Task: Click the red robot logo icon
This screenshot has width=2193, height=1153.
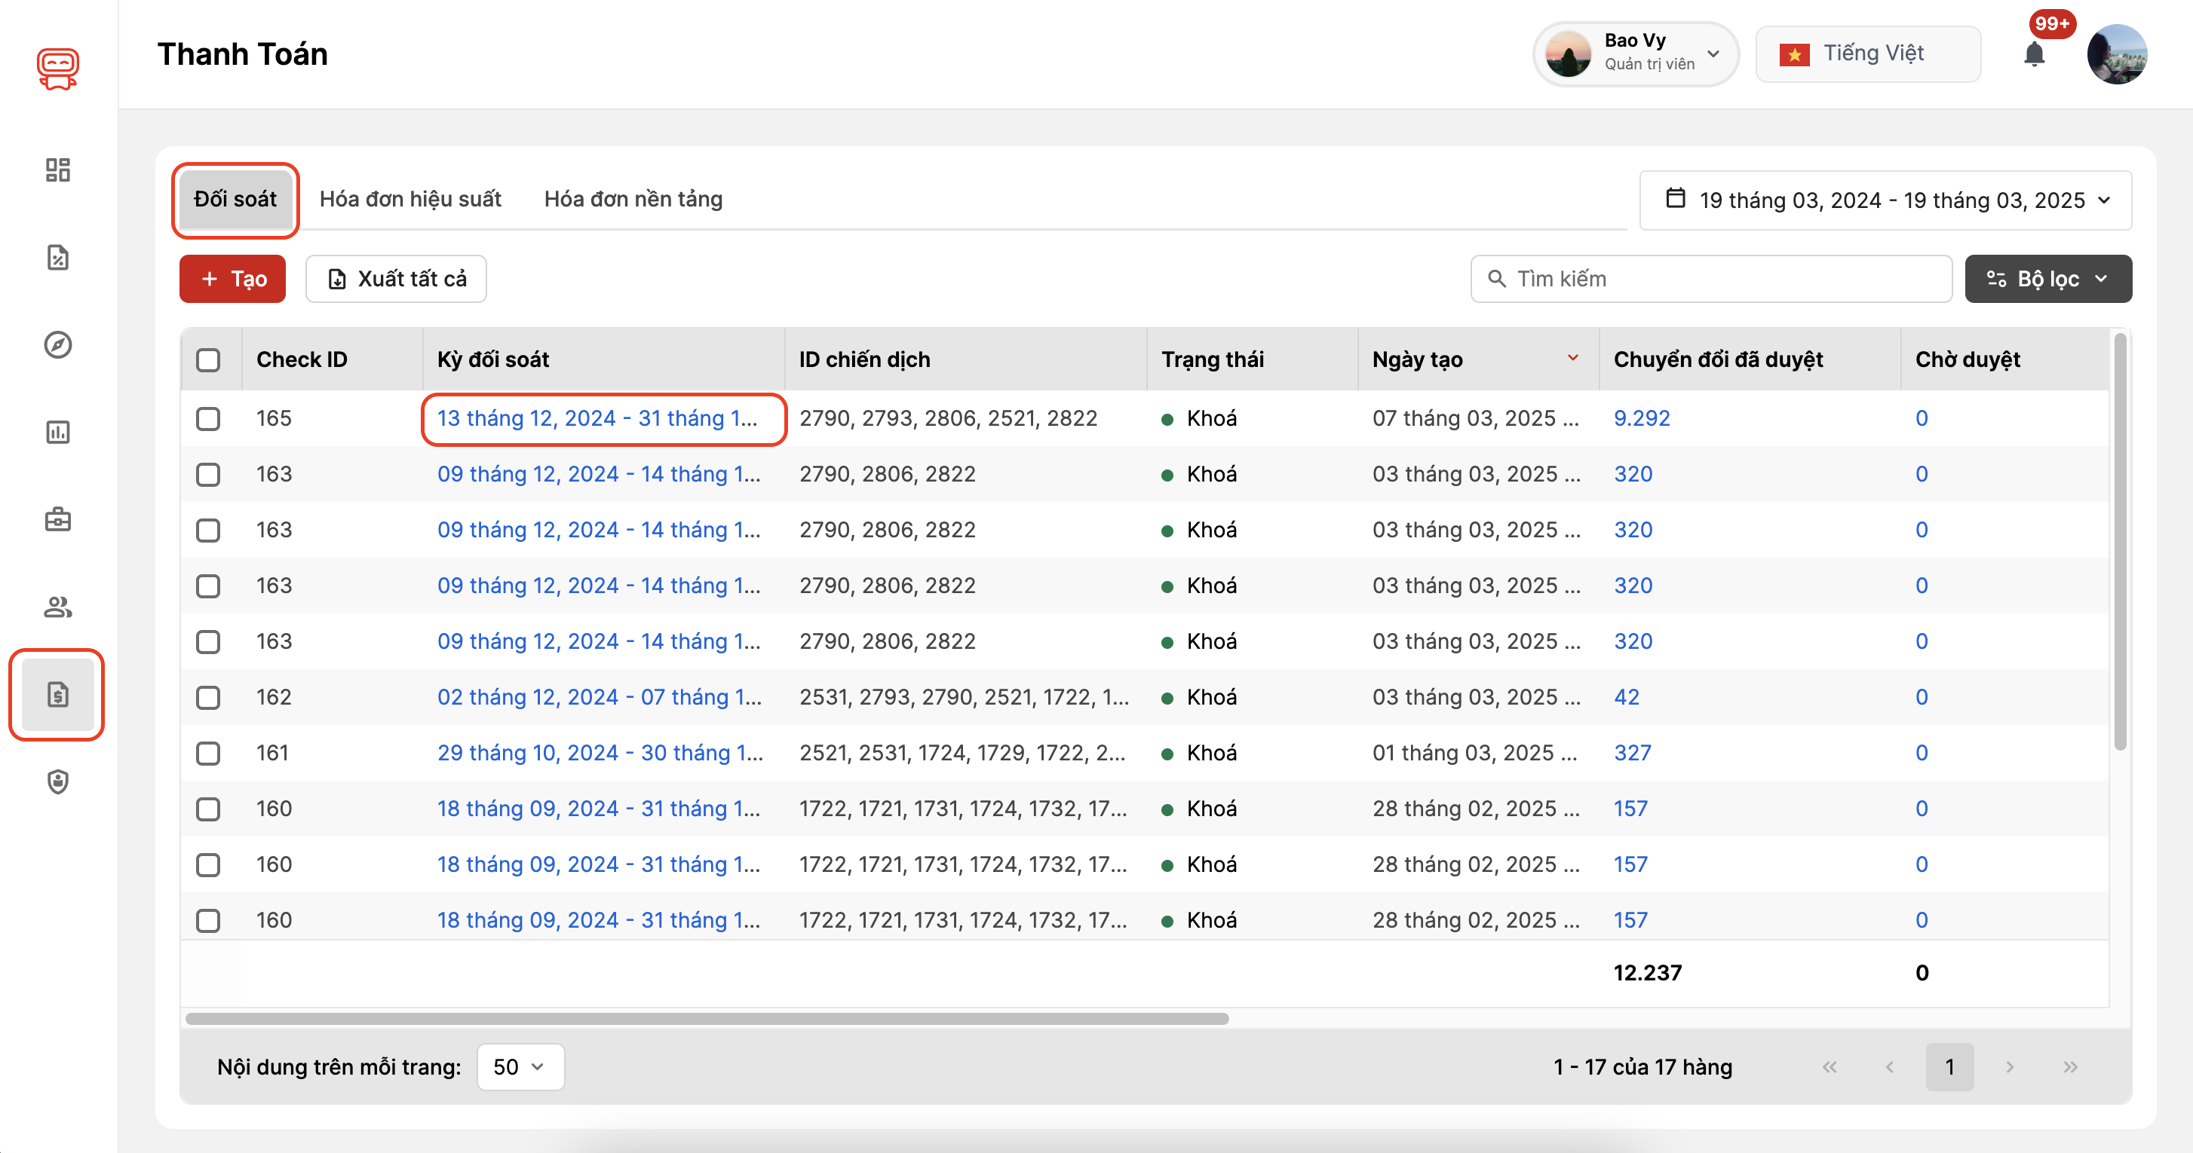Action: tap(58, 68)
